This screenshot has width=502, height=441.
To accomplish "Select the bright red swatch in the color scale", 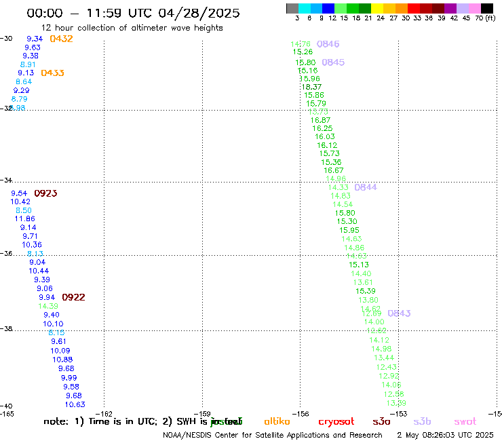I will tap(414, 8).
